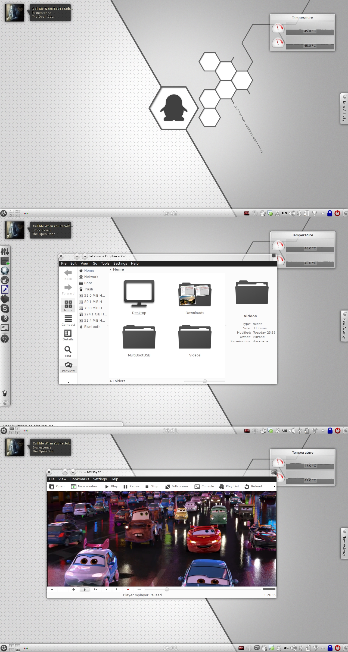Click Stop in the KMPlayer top toolbar

[152, 486]
